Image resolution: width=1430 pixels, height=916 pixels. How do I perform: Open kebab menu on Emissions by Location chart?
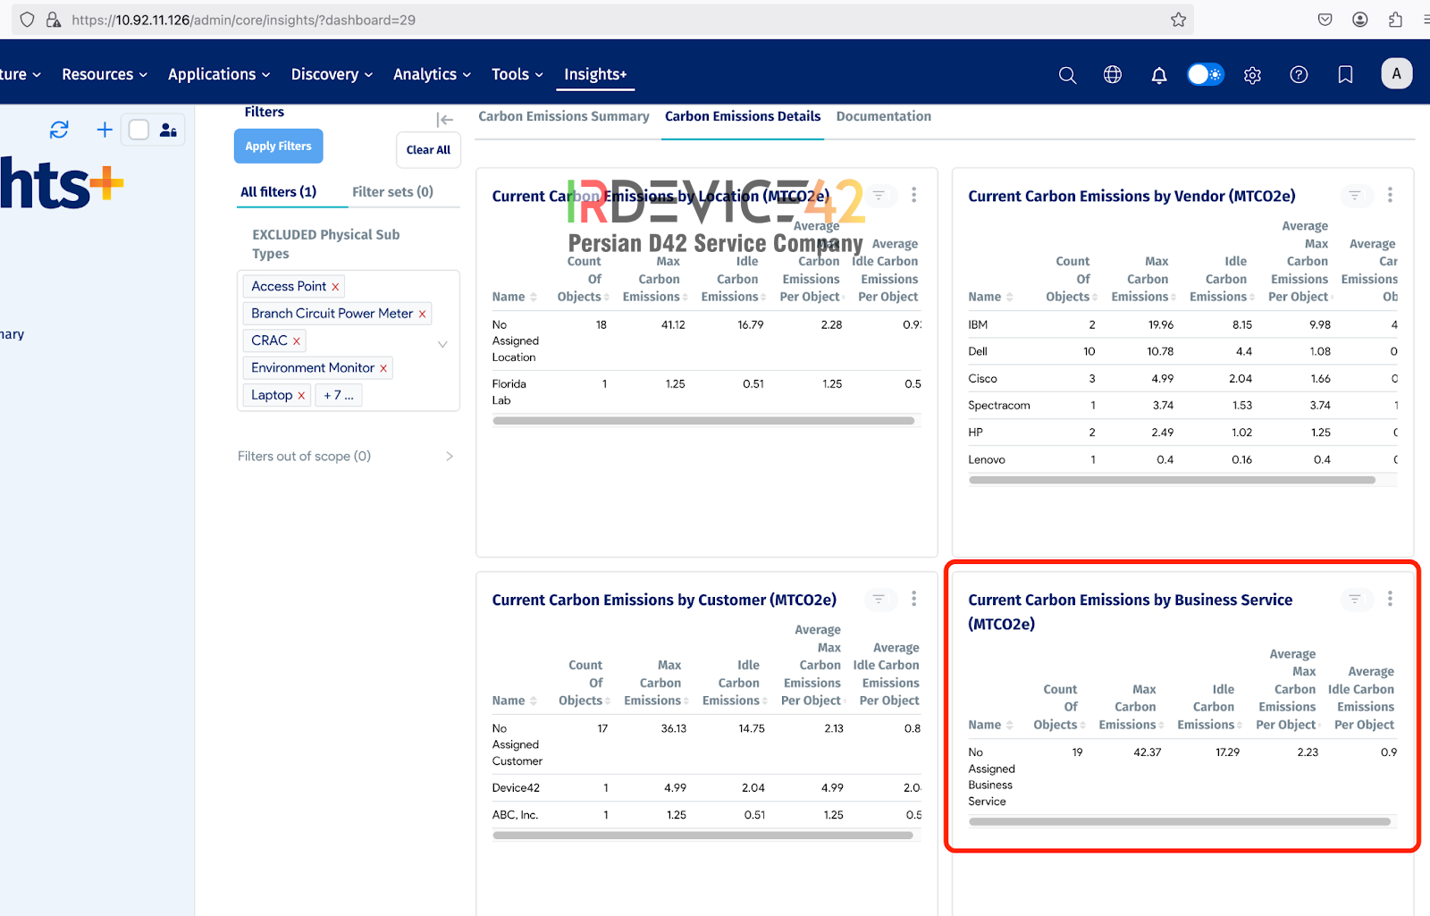[913, 195]
